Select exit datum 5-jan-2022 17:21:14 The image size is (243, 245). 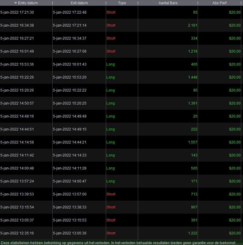(x=70, y=25)
